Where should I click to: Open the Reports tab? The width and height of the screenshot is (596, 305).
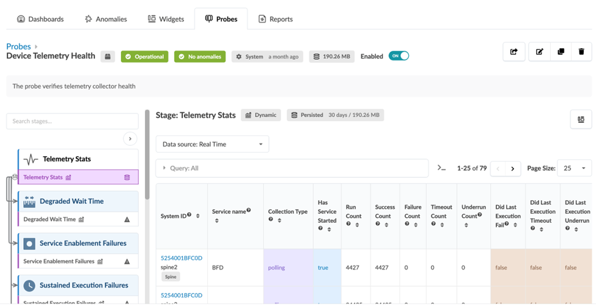[x=276, y=19]
